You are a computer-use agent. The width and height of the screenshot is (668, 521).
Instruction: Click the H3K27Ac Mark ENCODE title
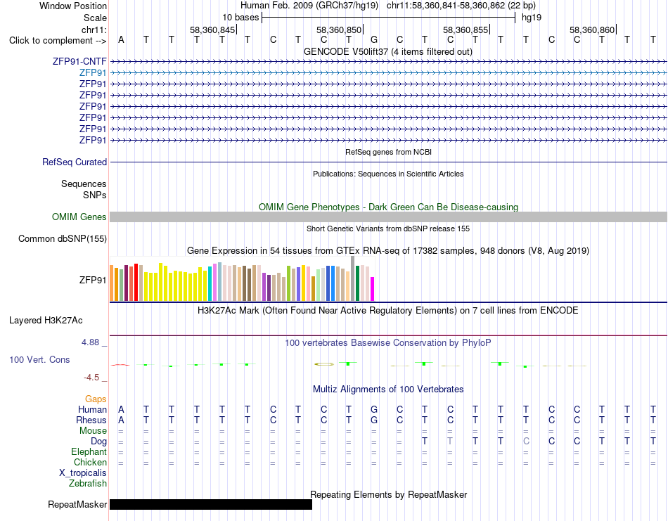tap(387, 310)
